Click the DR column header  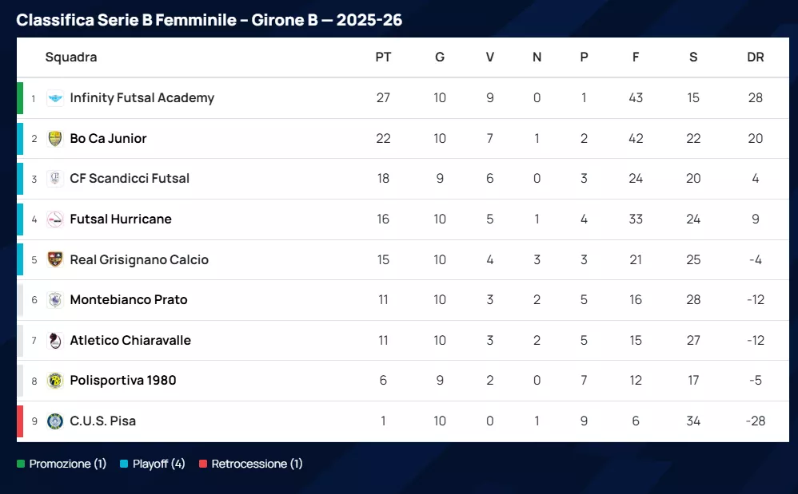click(x=755, y=57)
